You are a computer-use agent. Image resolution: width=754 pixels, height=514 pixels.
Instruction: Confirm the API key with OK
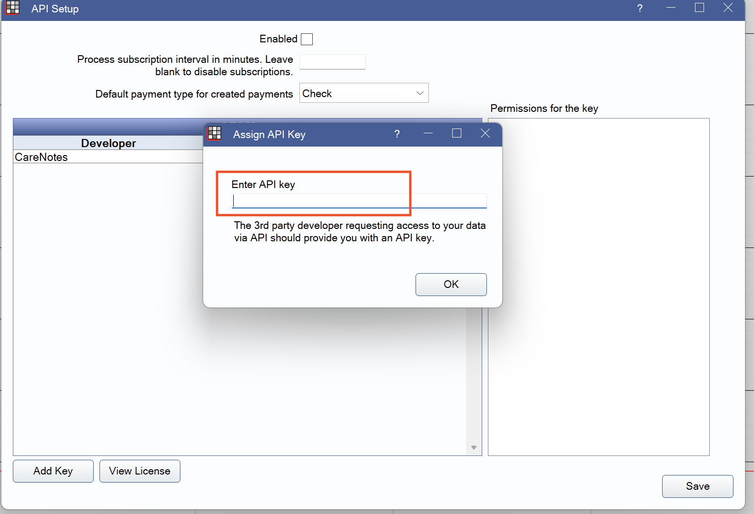(451, 285)
